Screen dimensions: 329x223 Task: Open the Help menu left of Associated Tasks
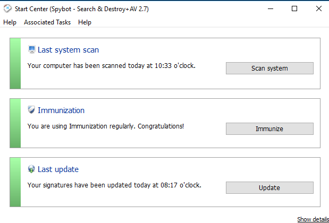[x=10, y=22]
